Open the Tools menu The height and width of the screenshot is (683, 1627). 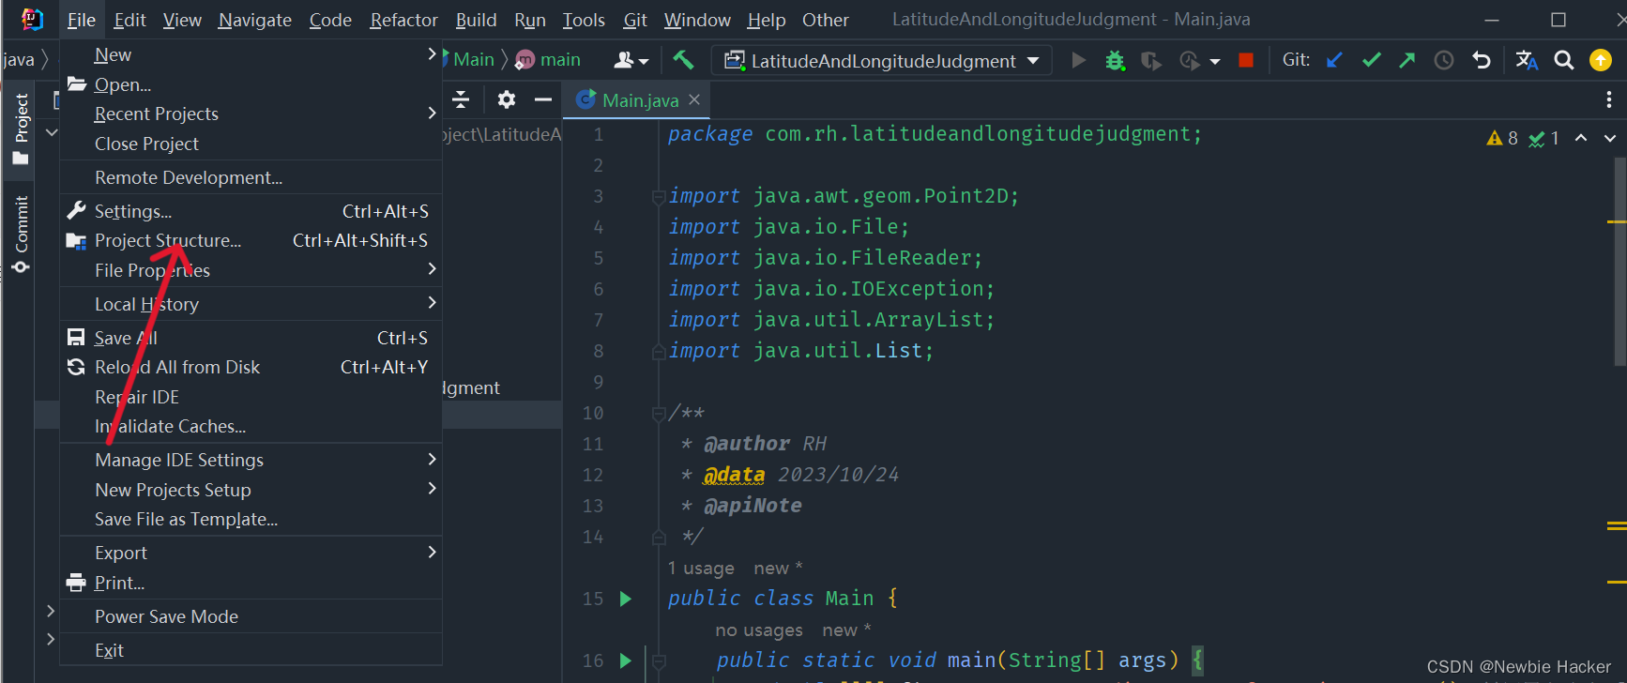(x=584, y=20)
